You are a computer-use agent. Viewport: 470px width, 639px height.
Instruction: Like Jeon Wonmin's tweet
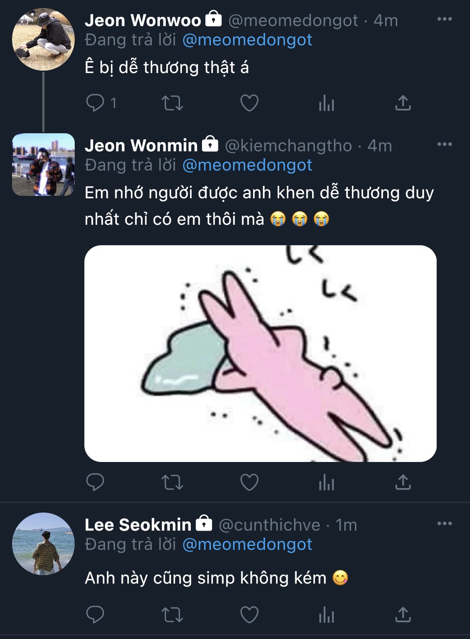(x=249, y=482)
